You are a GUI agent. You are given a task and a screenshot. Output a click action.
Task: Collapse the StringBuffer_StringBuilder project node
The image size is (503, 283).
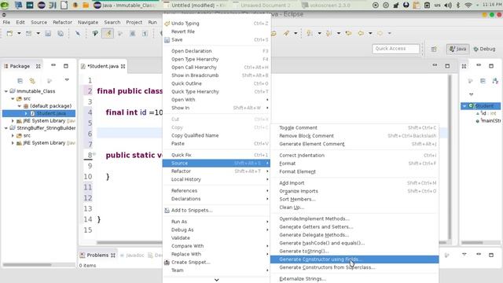pos(6,128)
